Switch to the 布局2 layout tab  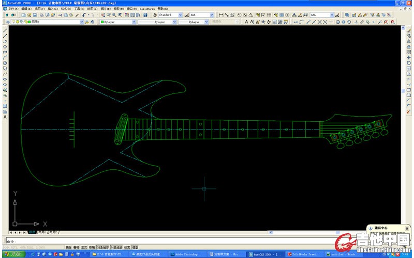pos(53,232)
